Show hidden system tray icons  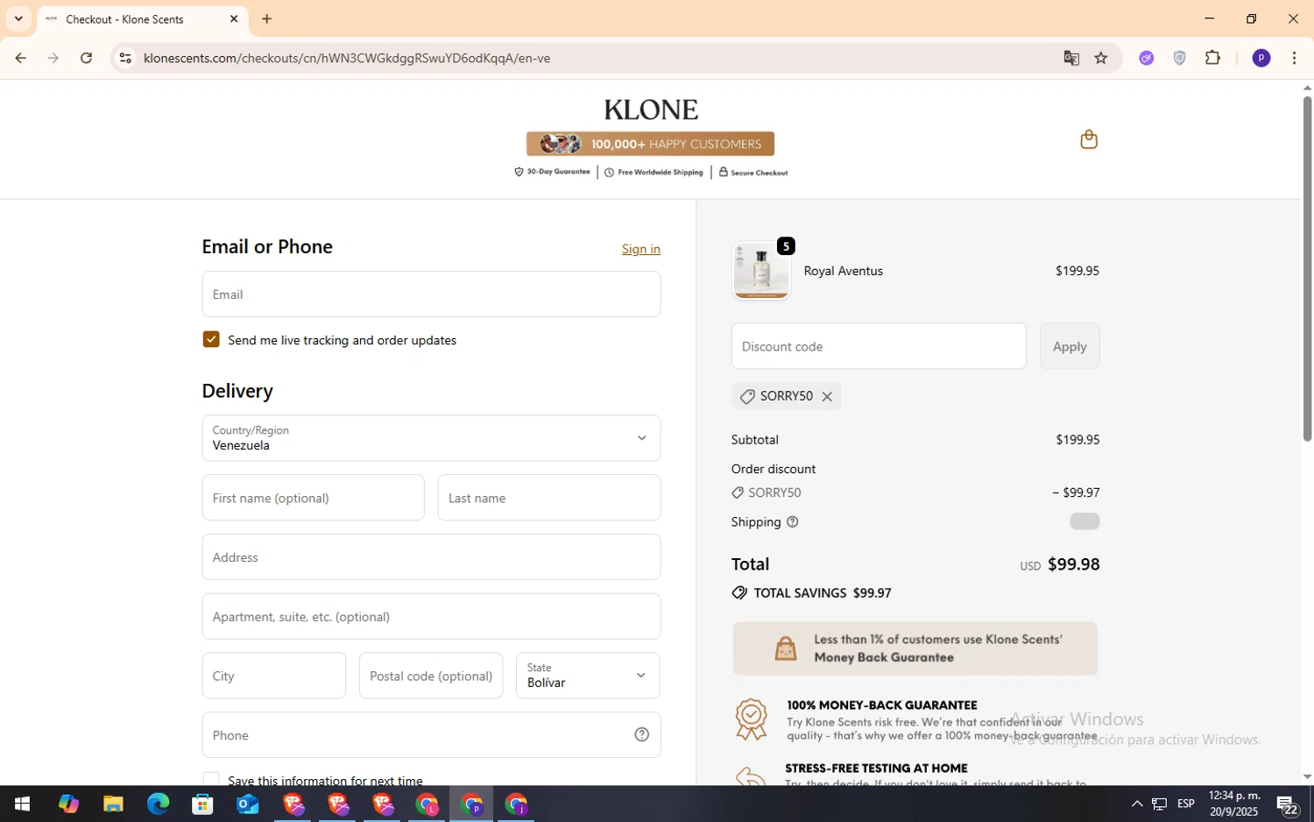[1136, 804]
